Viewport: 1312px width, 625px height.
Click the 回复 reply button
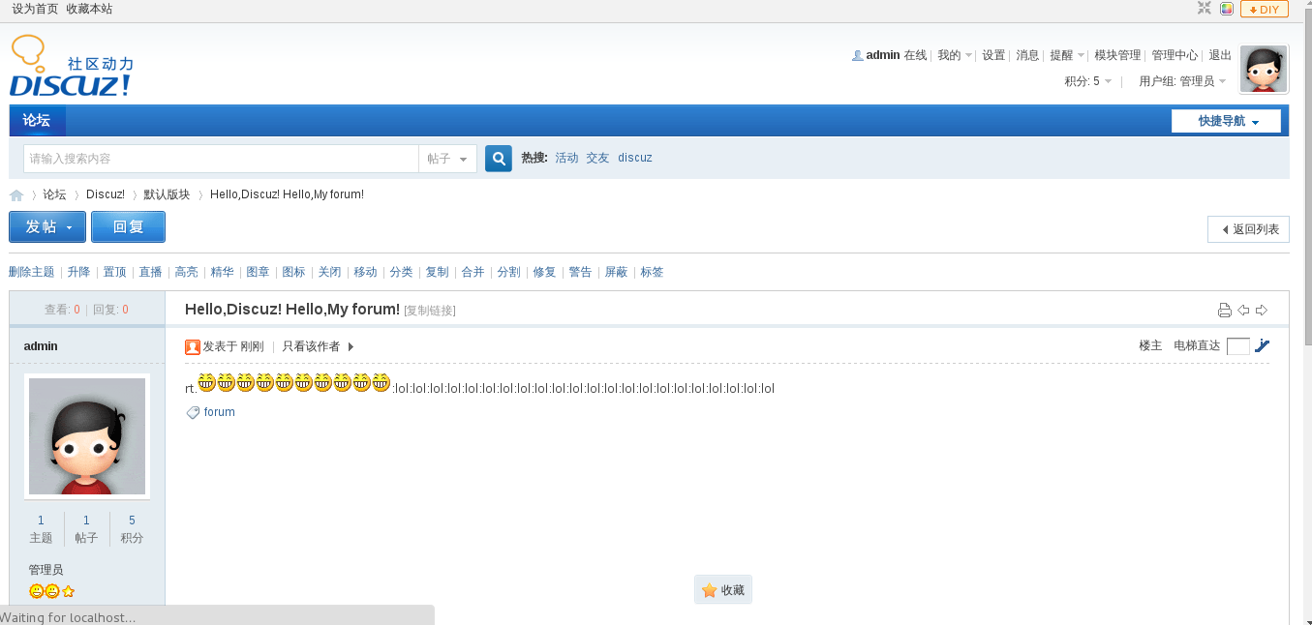click(128, 226)
